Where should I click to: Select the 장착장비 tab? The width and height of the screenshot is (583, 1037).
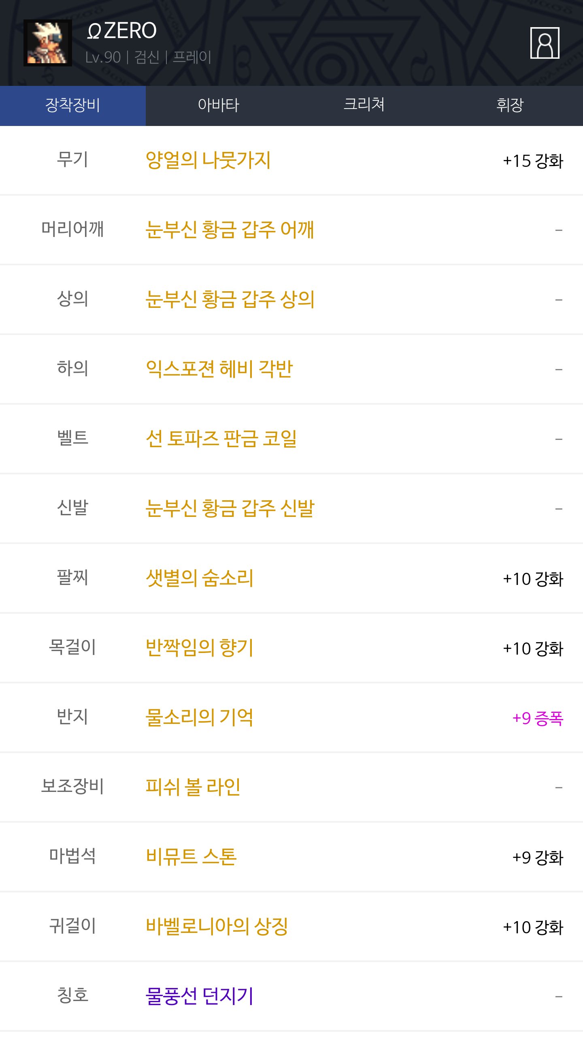click(73, 105)
